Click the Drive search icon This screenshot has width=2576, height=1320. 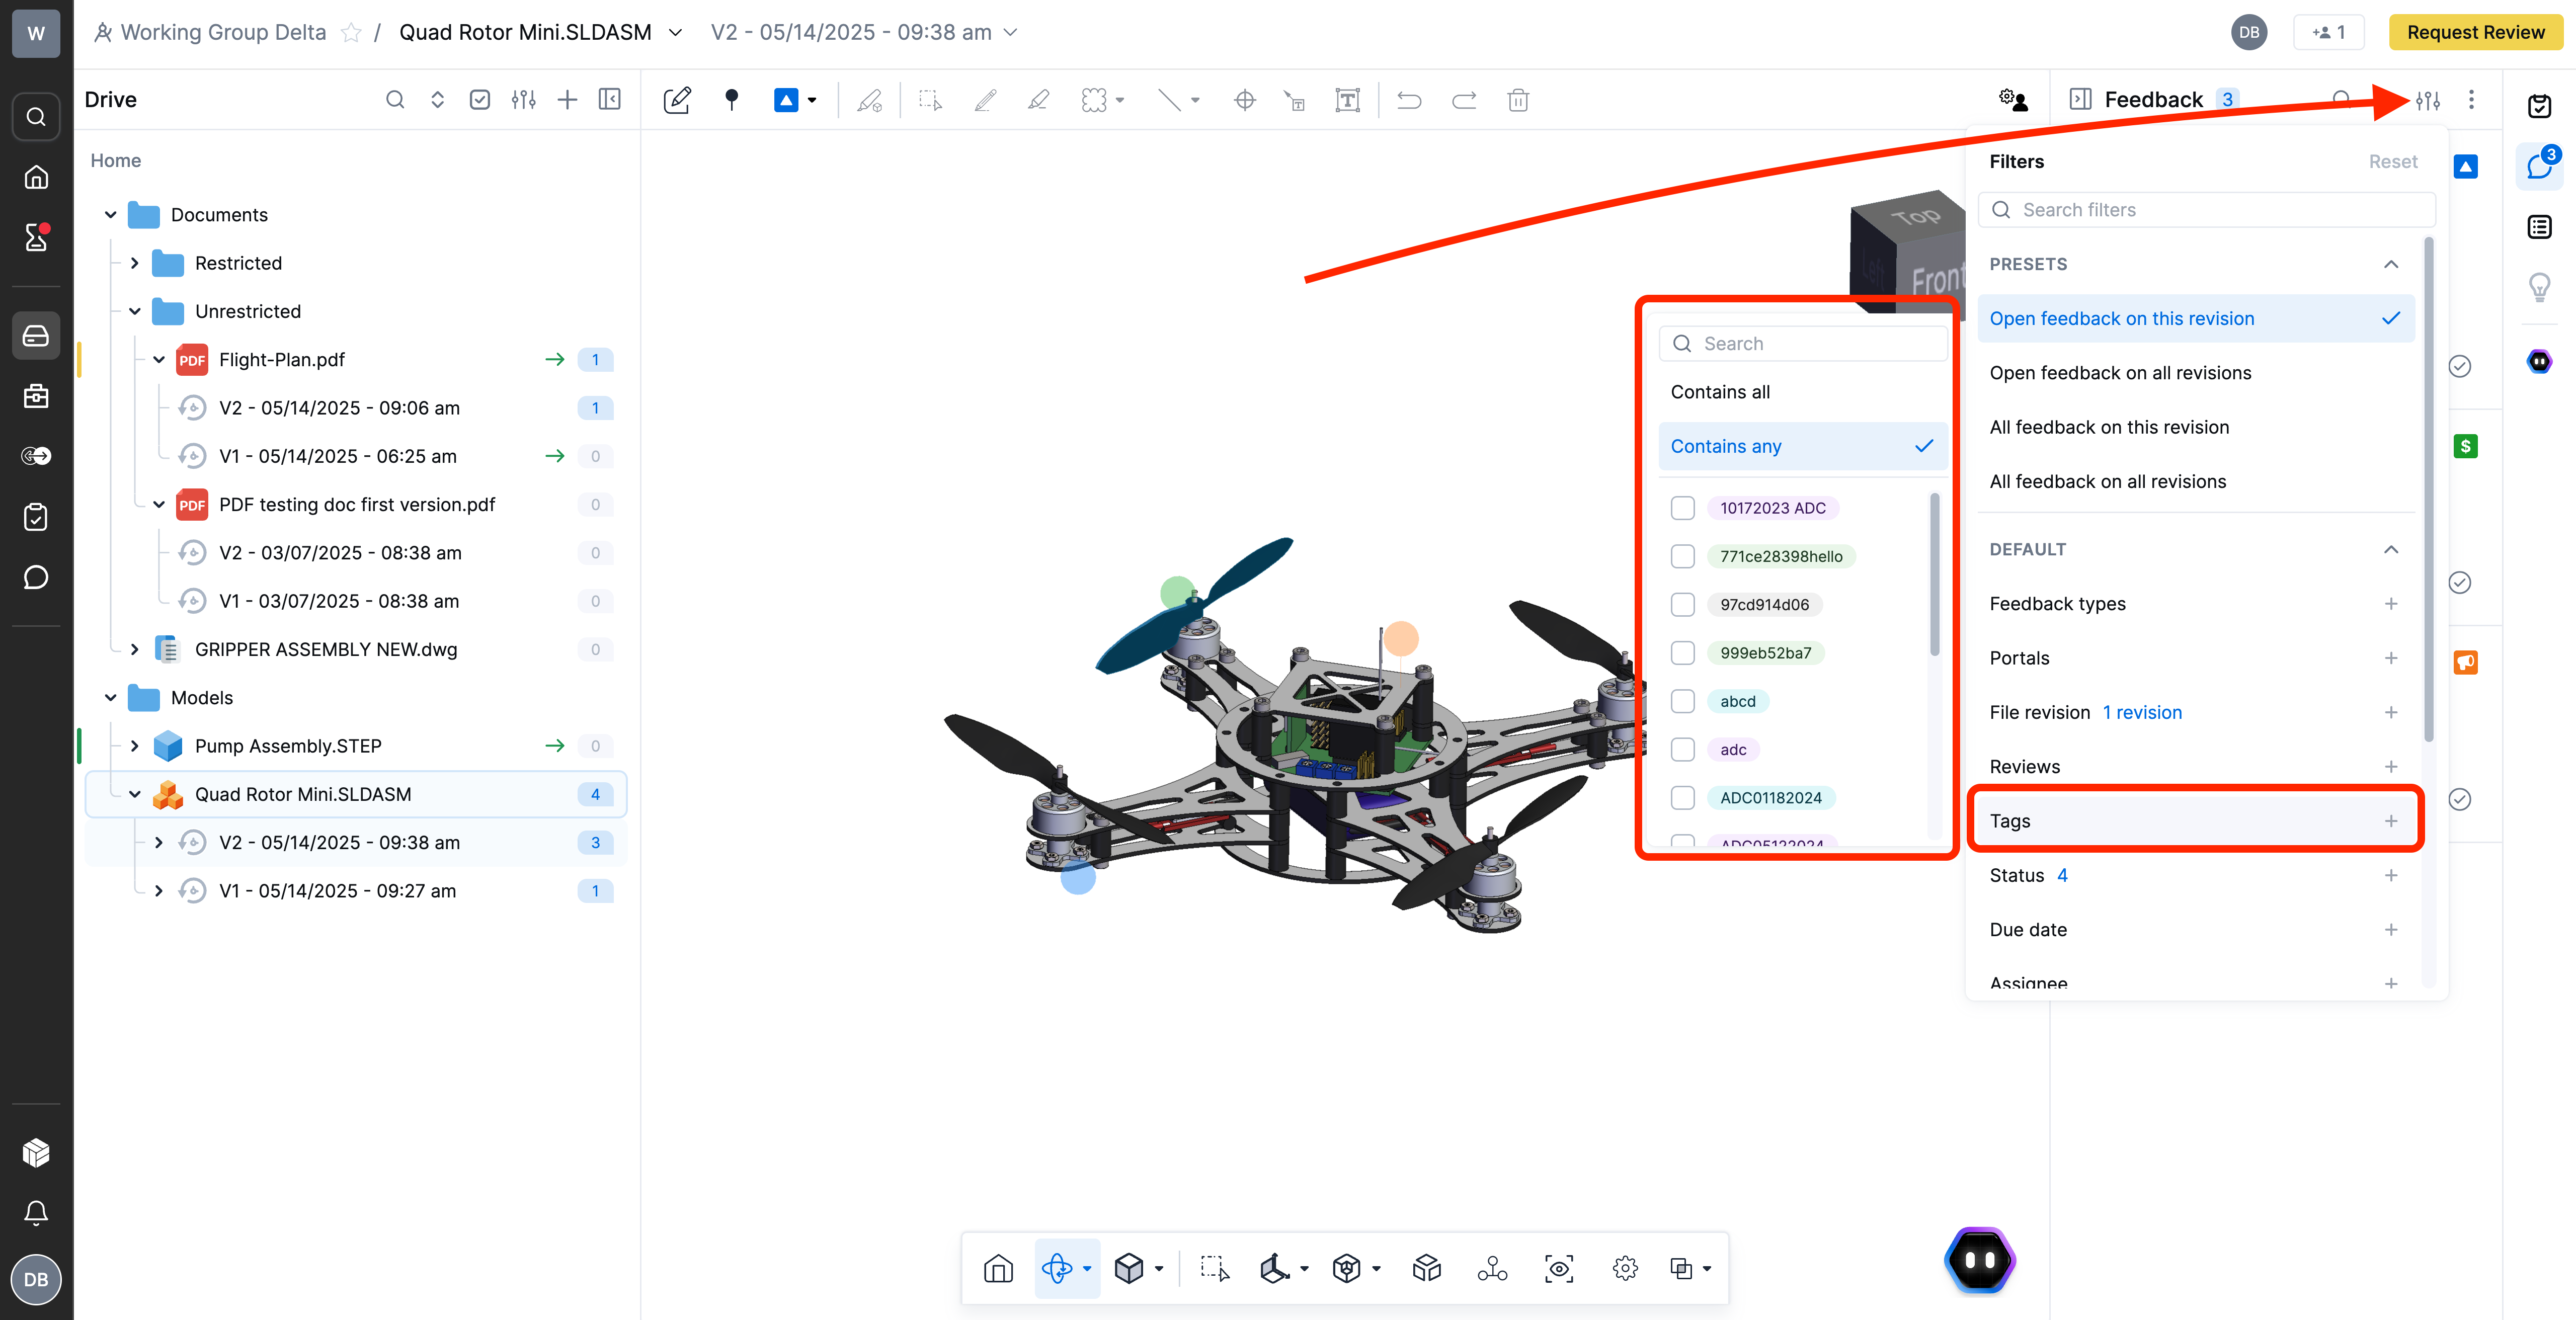pyautogui.click(x=395, y=99)
